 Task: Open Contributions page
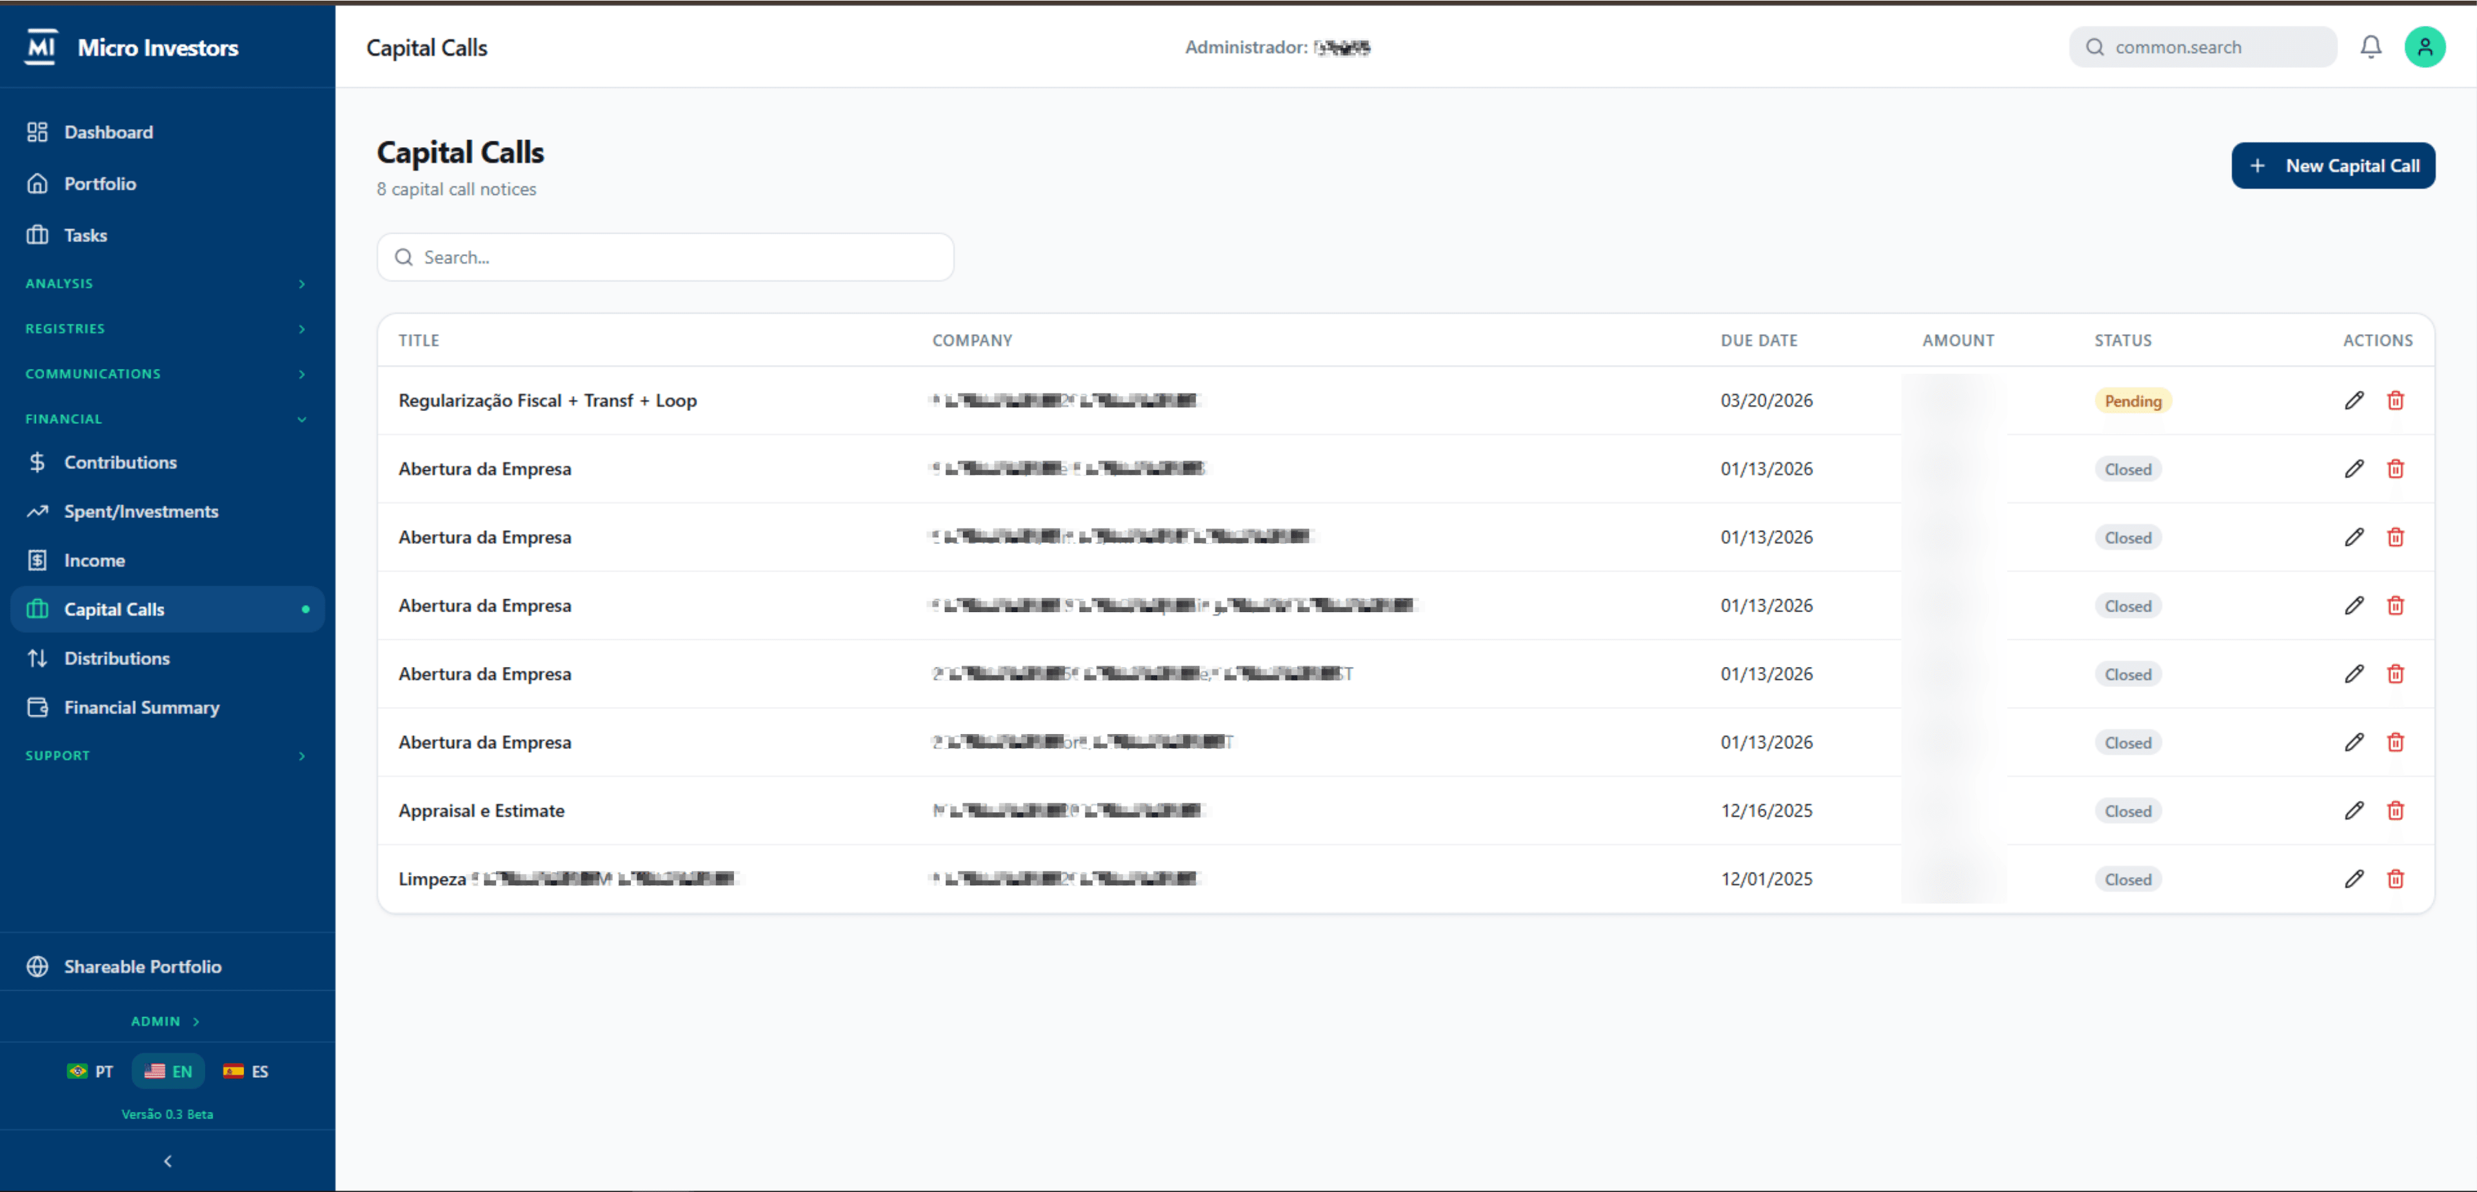pos(167,462)
